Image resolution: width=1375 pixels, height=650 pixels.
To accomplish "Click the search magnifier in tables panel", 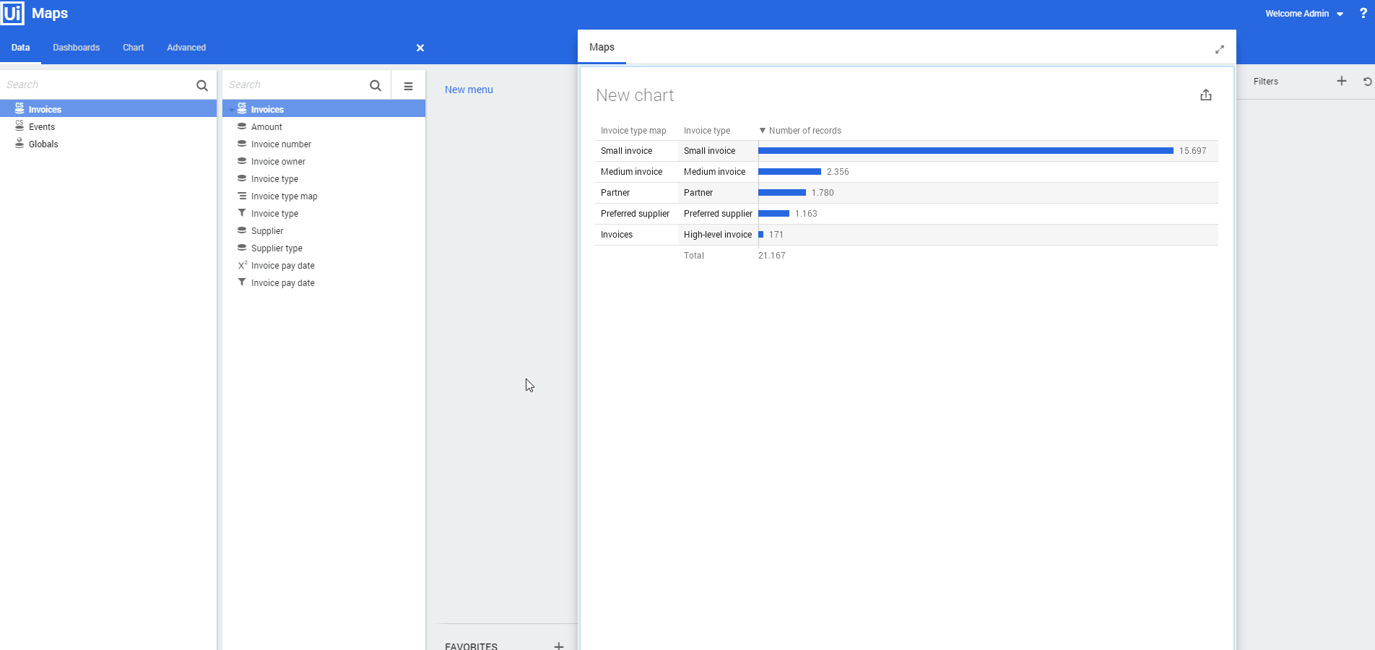I will 202,86.
